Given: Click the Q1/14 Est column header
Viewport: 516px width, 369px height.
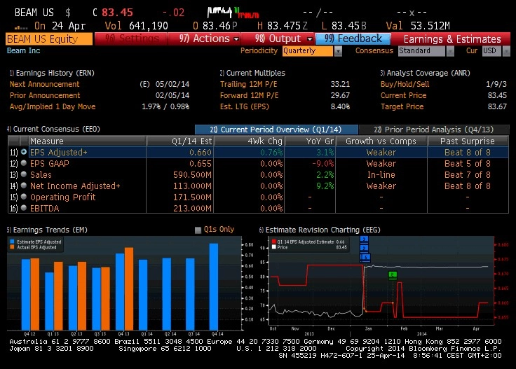Looking at the screenshot, I should (180, 141).
